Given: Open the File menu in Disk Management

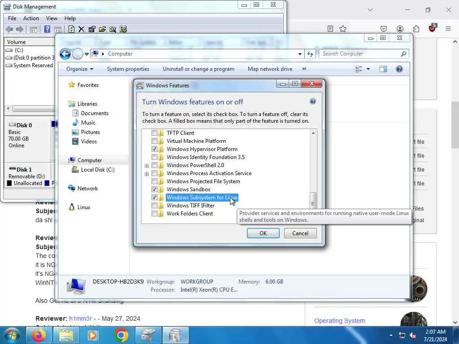Looking at the screenshot, I should tap(12, 18).
